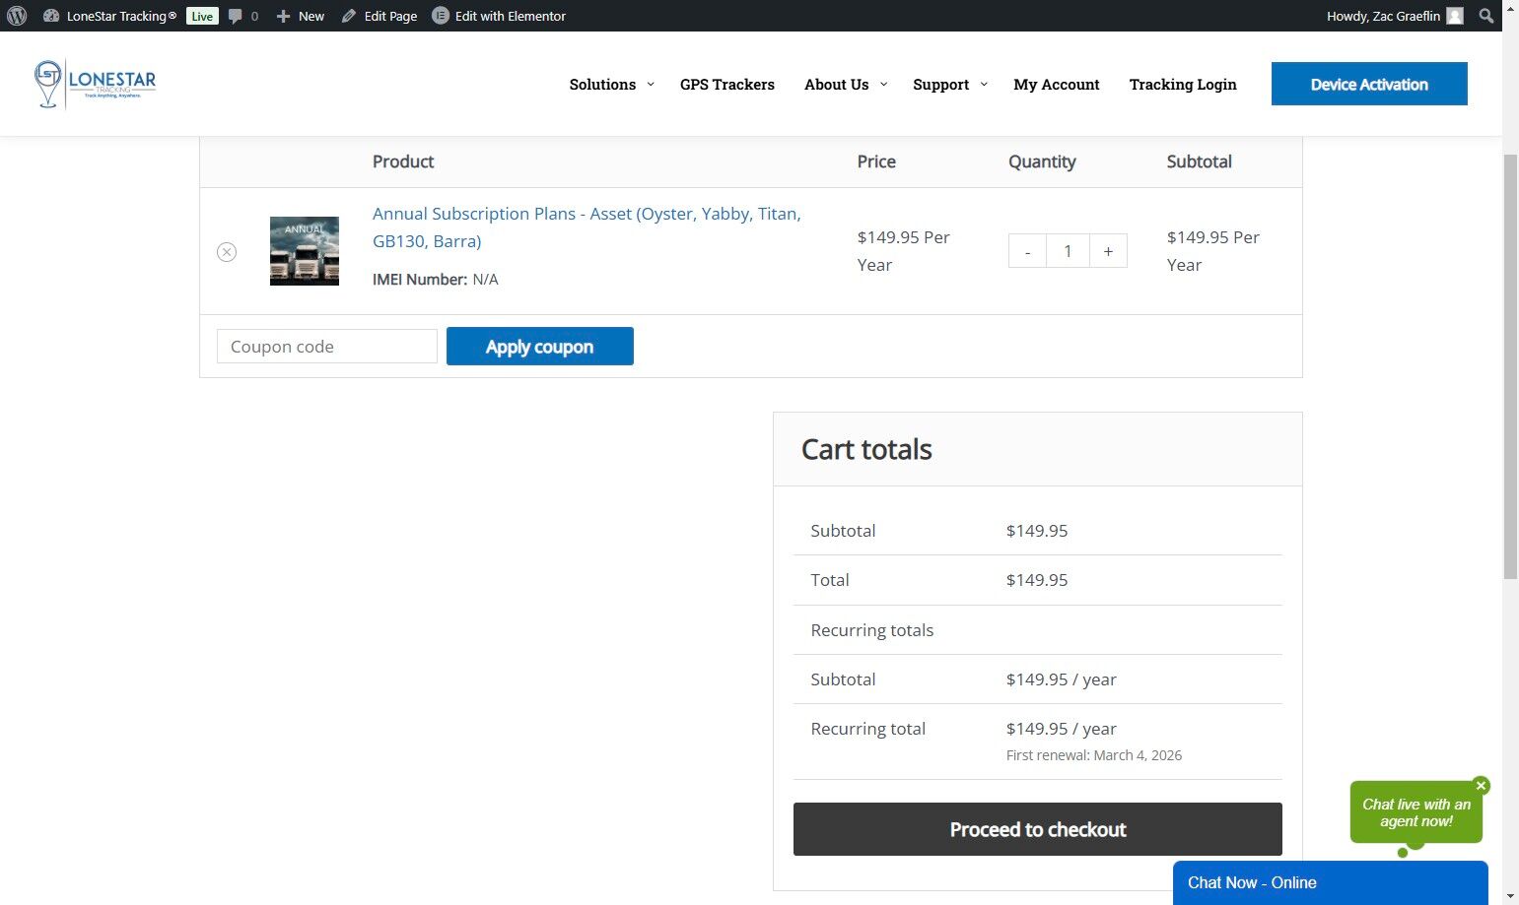1519x905 pixels.
Task: Click the Apply coupon button
Action: pos(540,347)
